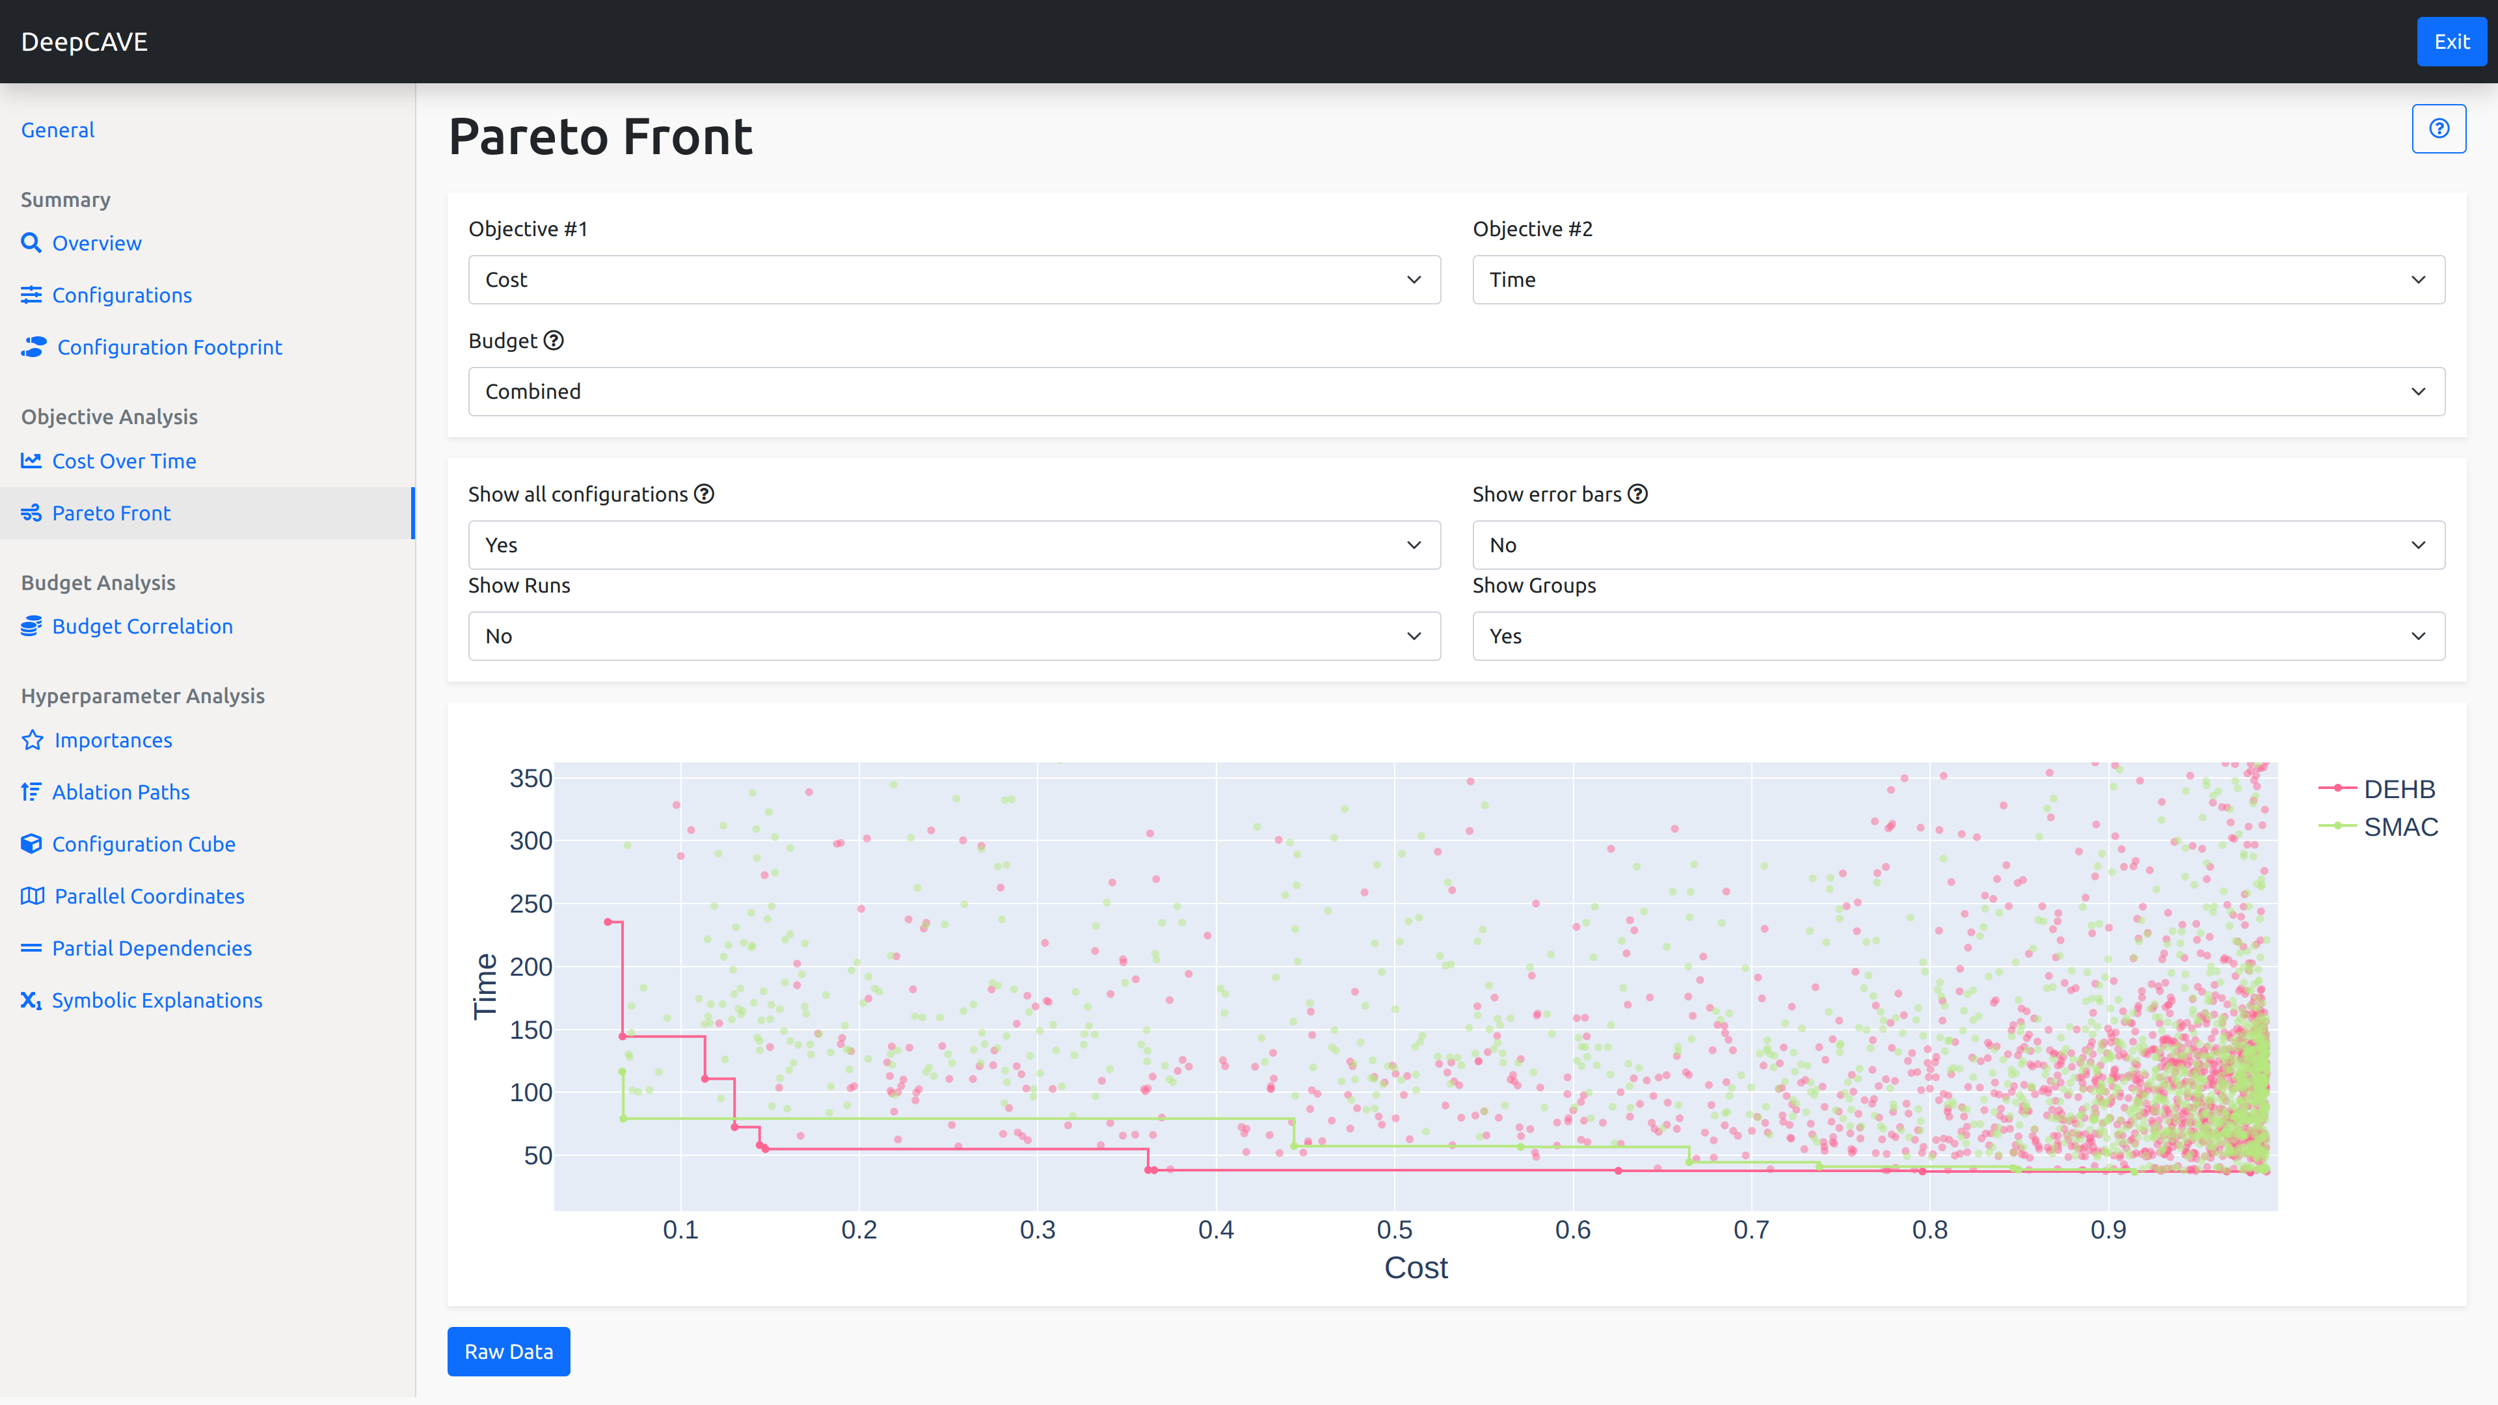This screenshot has height=1405, width=2498.
Task: Navigate to Cost Over Time
Action: [124, 461]
